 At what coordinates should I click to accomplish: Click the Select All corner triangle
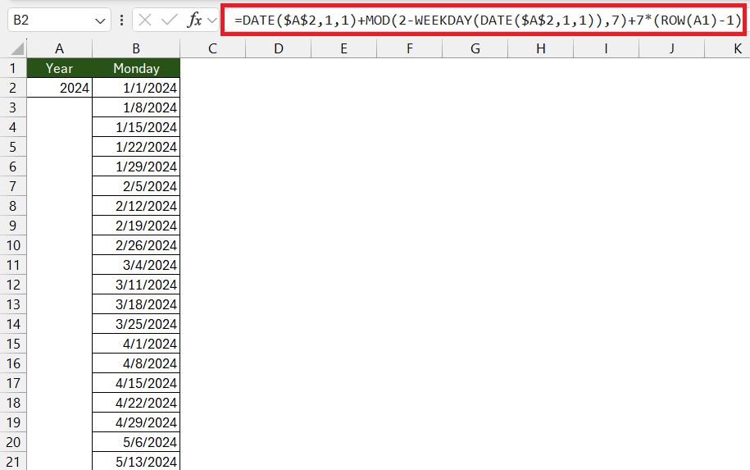click(16, 48)
